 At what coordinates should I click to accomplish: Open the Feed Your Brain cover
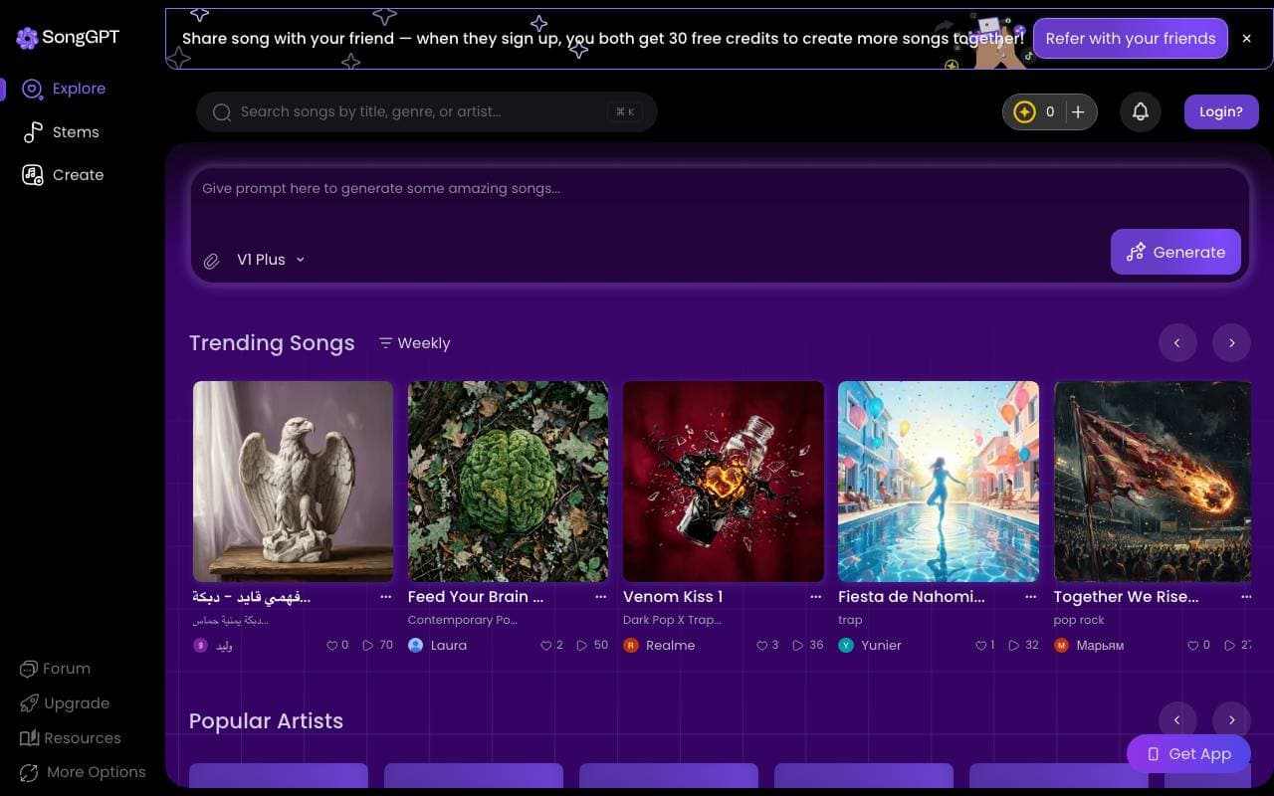point(508,482)
